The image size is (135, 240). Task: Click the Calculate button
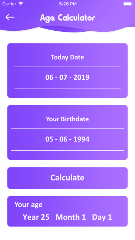point(67,178)
